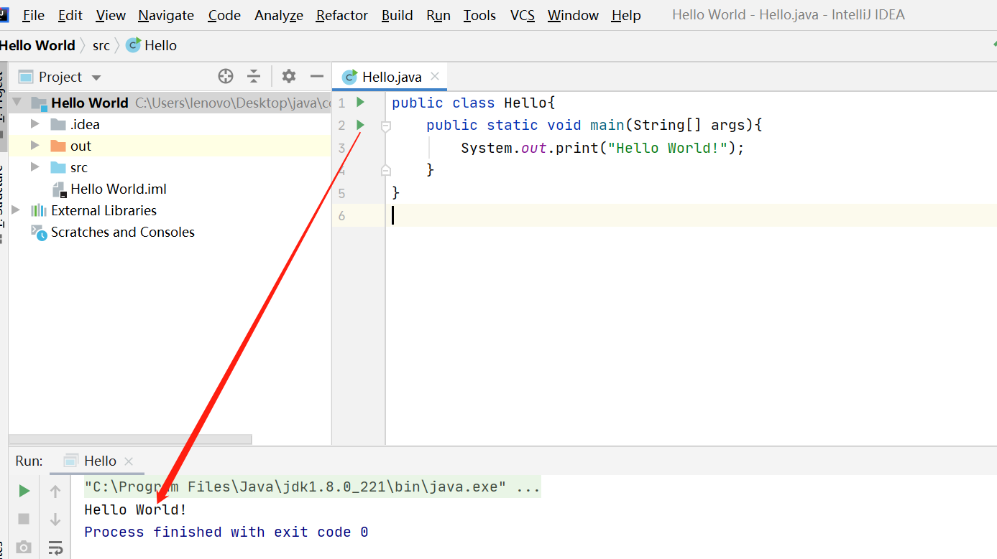Click the Hello World project path text
997x559 pixels.
[232, 103]
